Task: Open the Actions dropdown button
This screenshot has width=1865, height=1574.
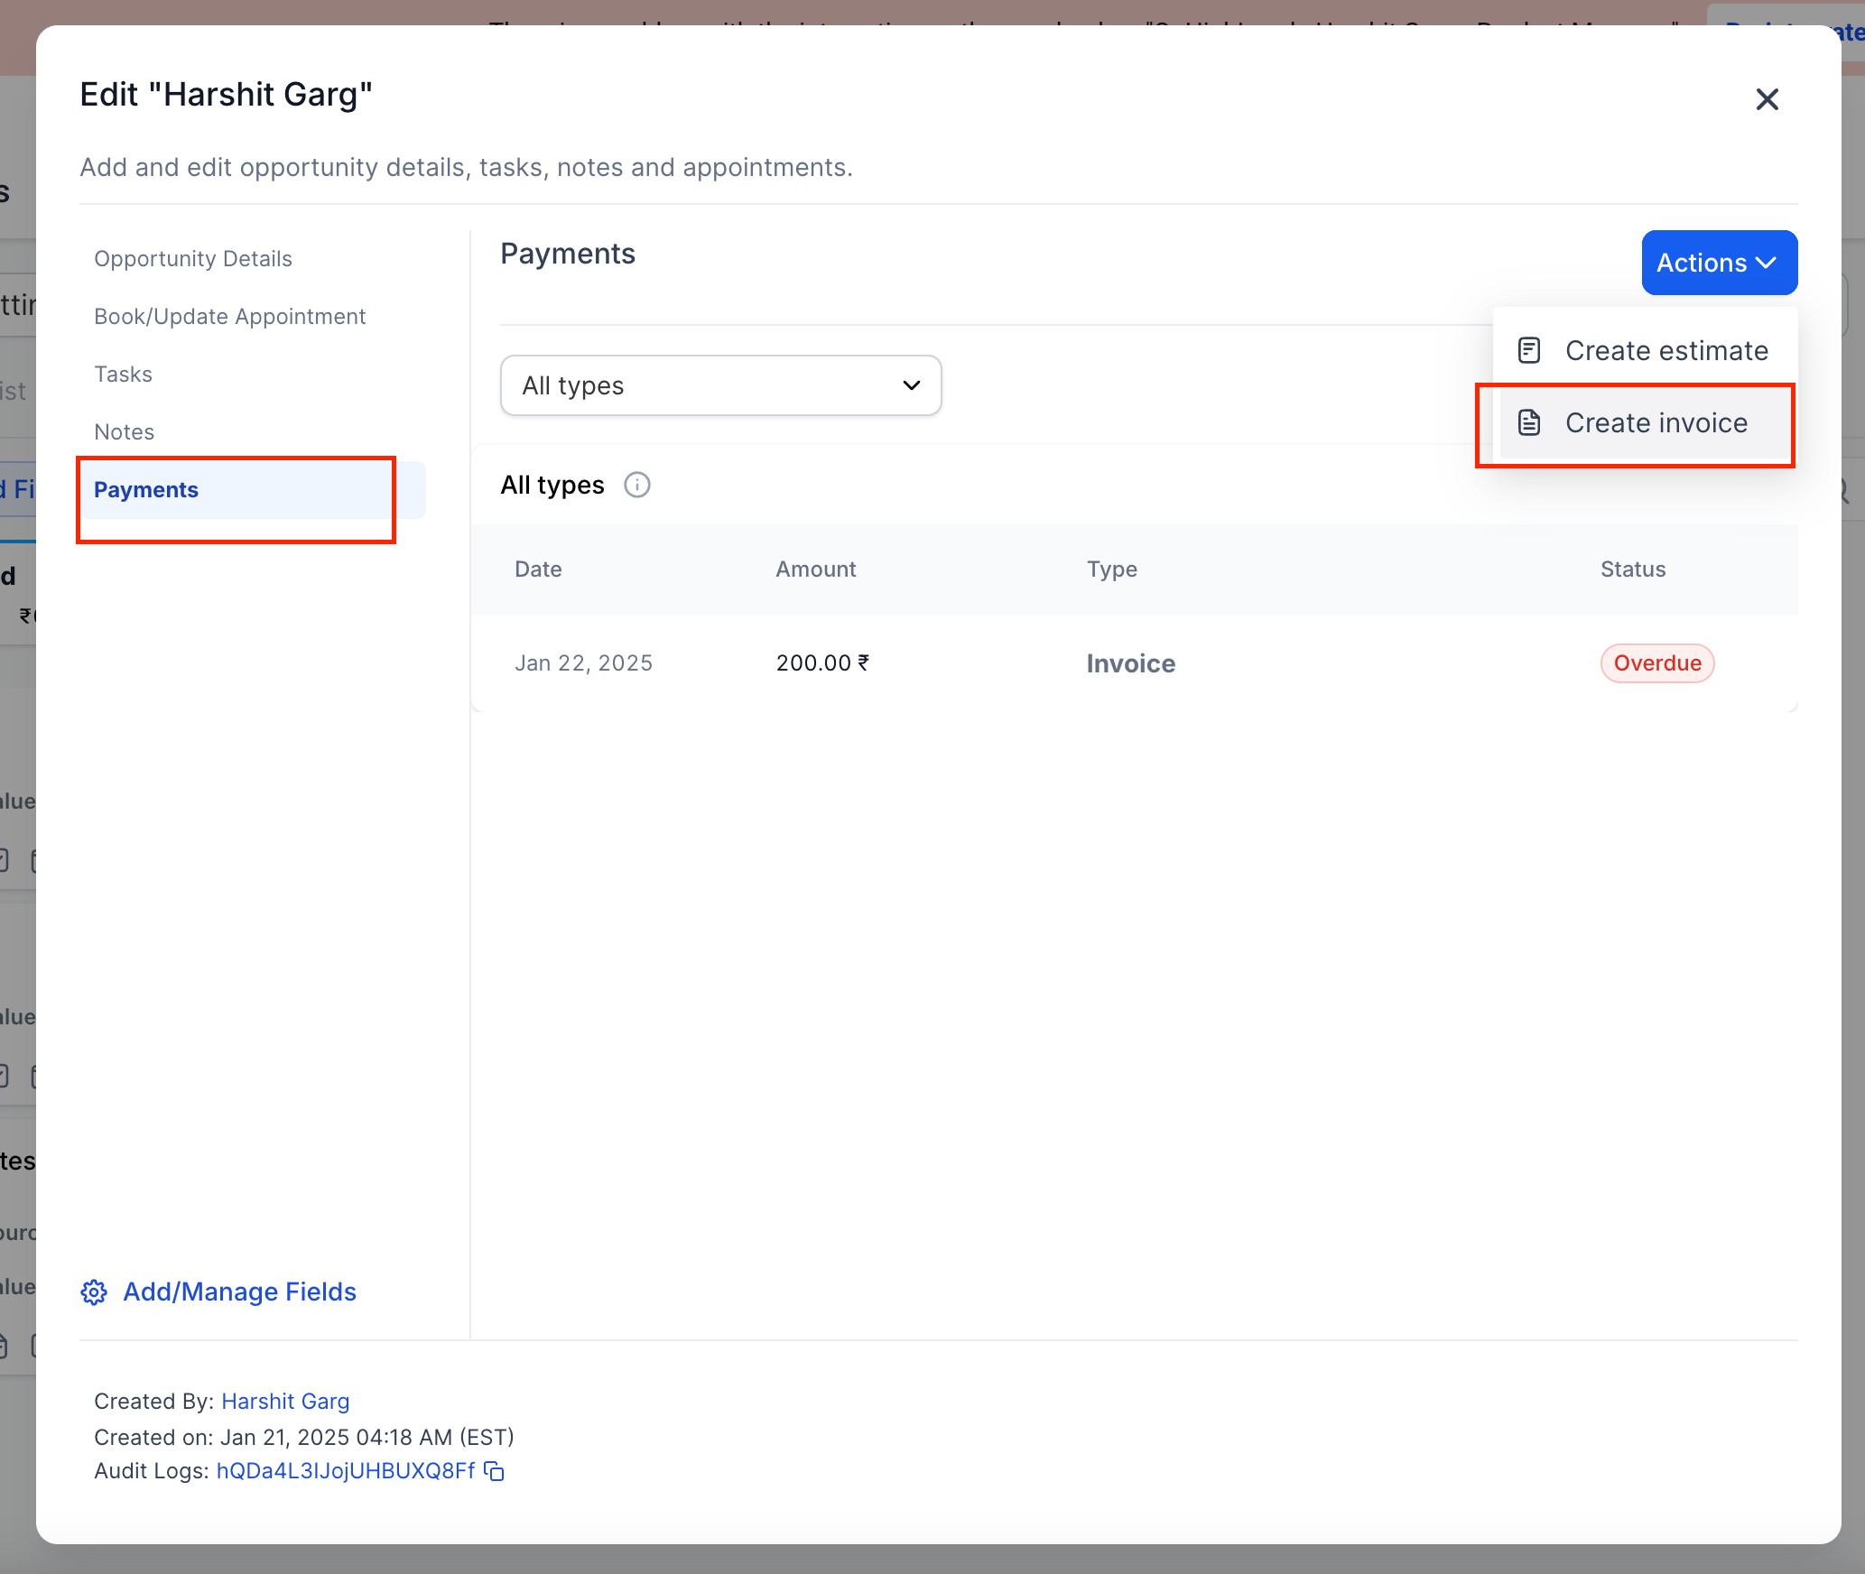Action: pyautogui.click(x=1718, y=263)
